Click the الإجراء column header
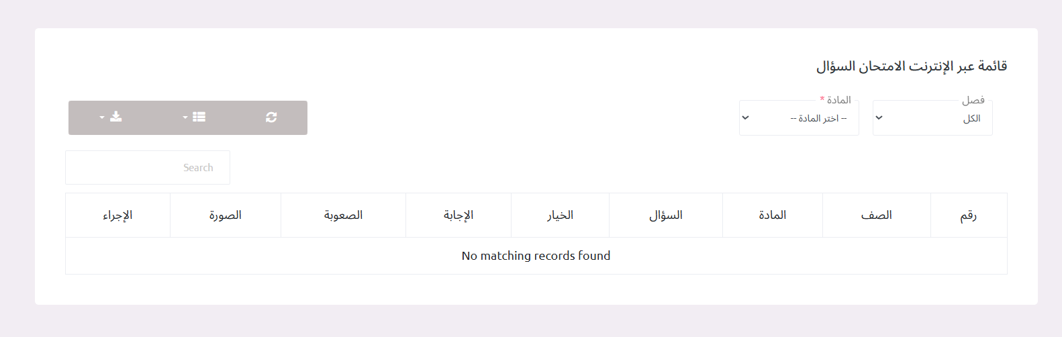Image resolution: width=1062 pixels, height=337 pixels. click(117, 215)
